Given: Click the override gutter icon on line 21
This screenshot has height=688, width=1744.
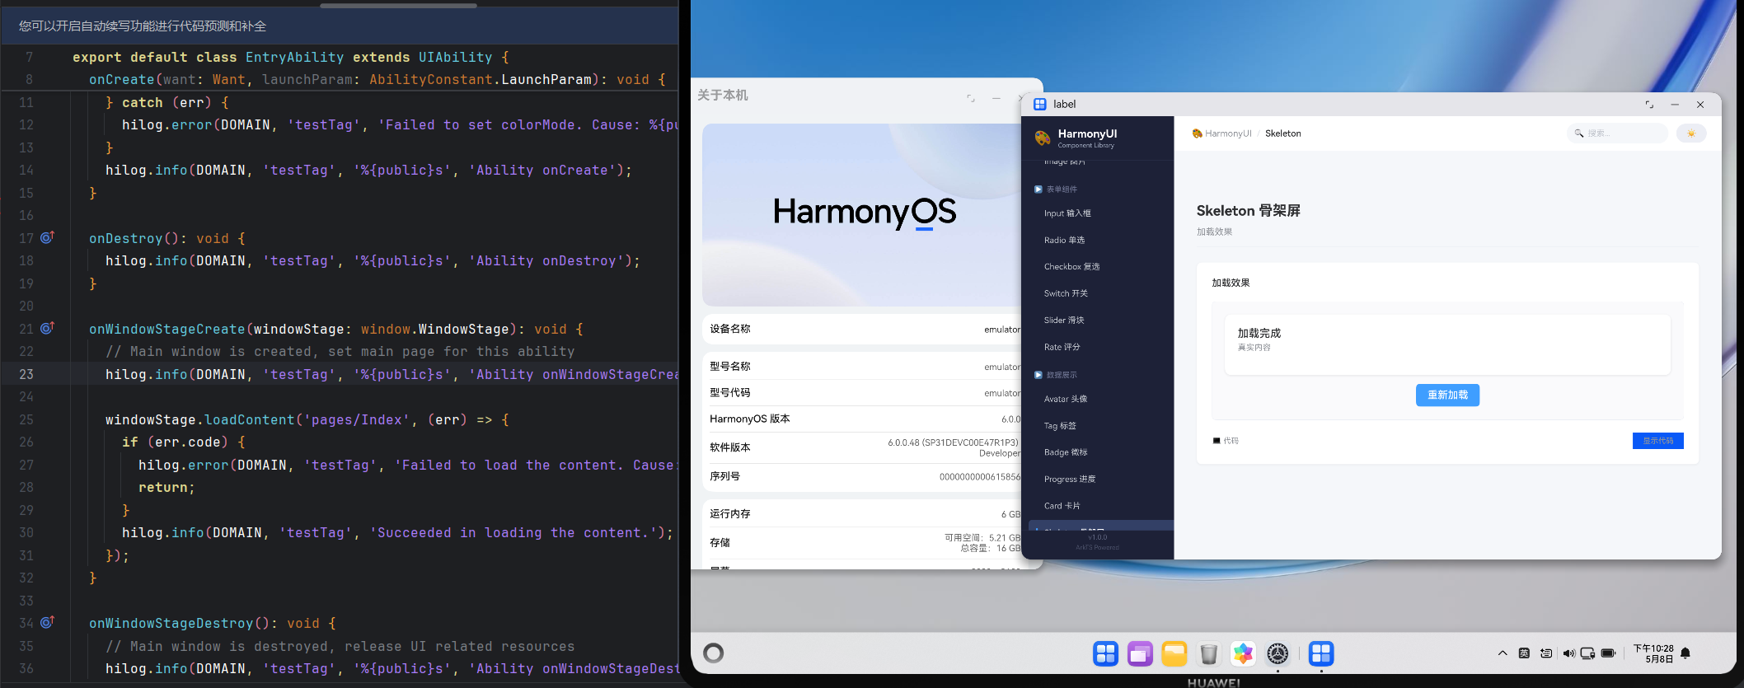Looking at the screenshot, I should [47, 328].
